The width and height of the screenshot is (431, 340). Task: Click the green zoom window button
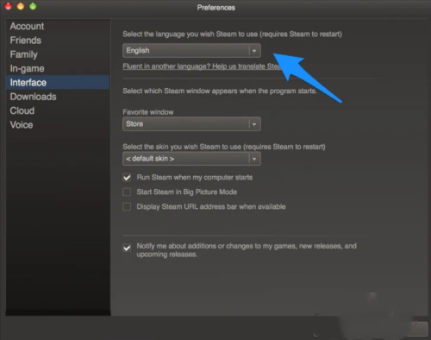click(33, 6)
